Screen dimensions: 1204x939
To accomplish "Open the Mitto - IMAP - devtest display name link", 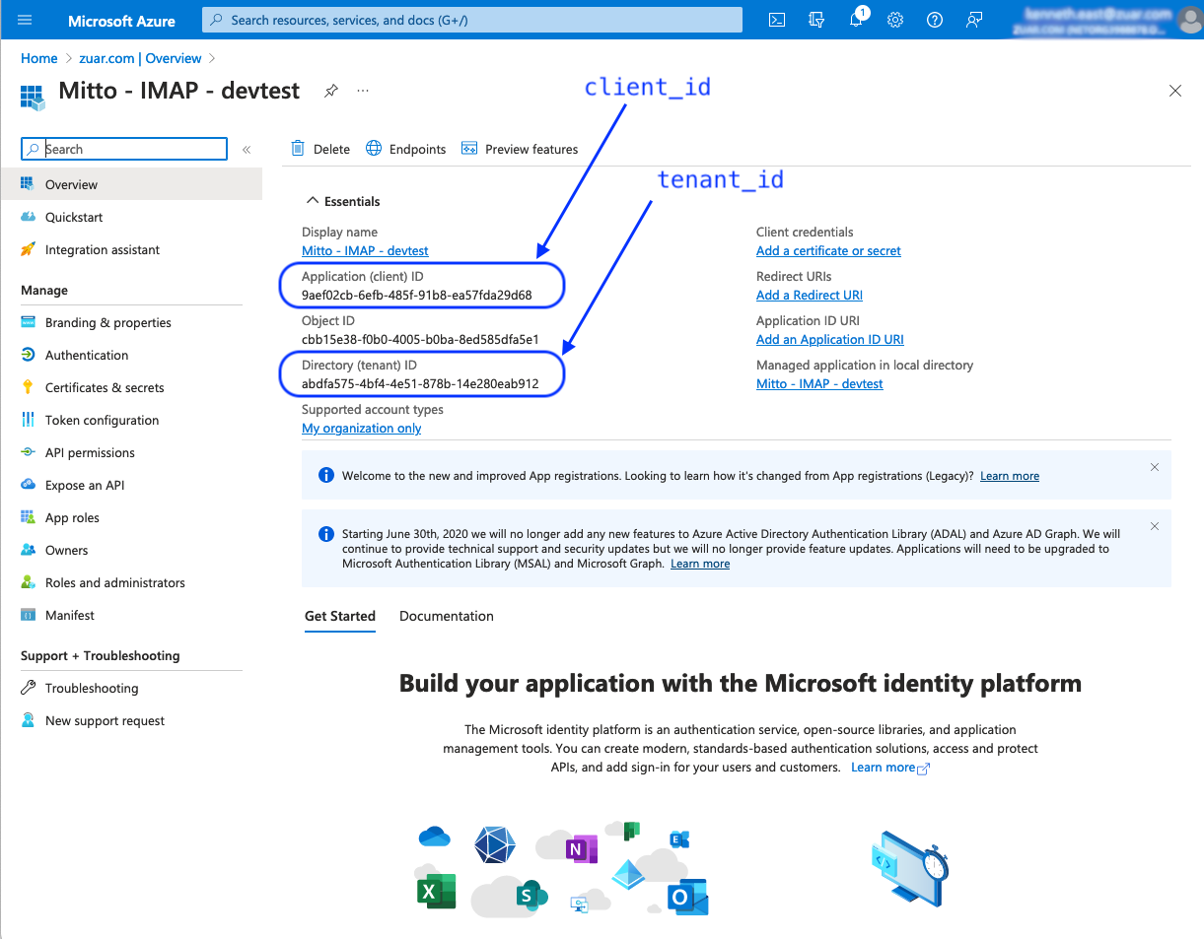I will click(x=365, y=250).
